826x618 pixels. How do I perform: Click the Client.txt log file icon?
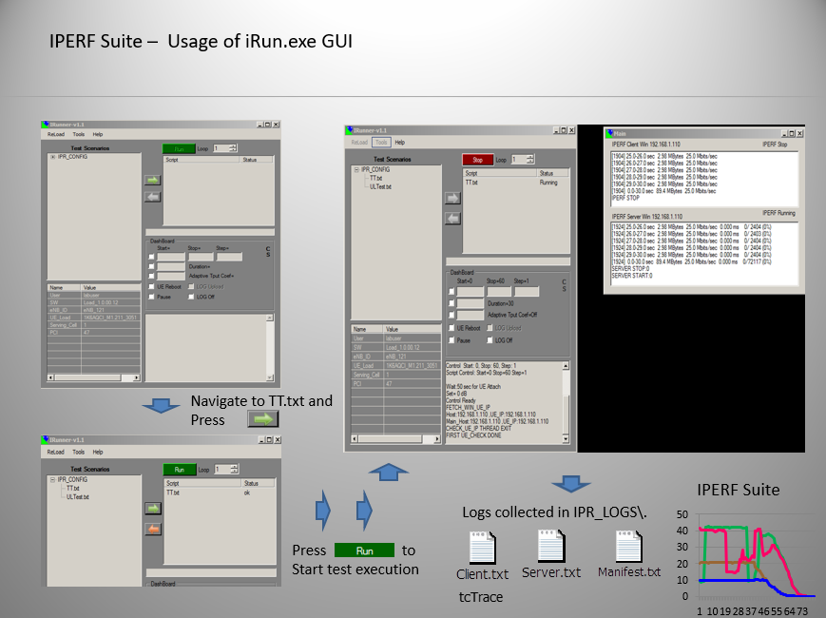point(482,549)
